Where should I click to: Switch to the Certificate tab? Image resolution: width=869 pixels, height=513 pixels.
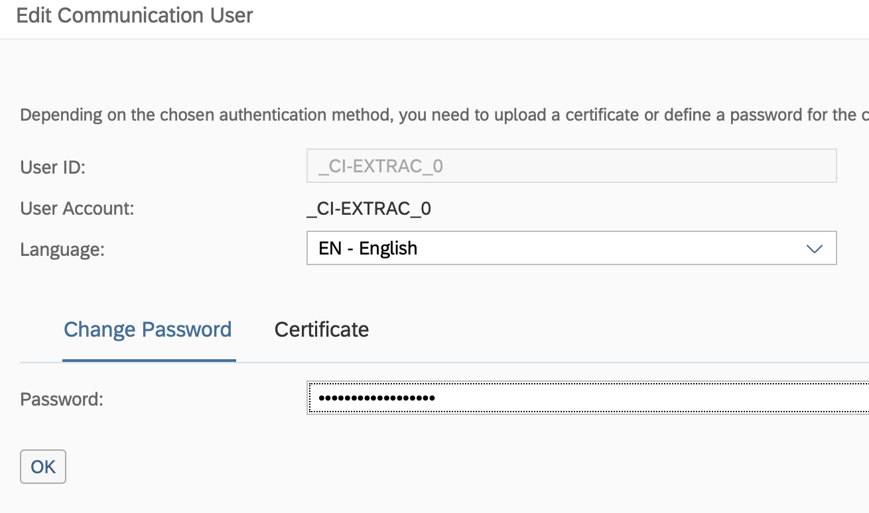(x=322, y=329)
